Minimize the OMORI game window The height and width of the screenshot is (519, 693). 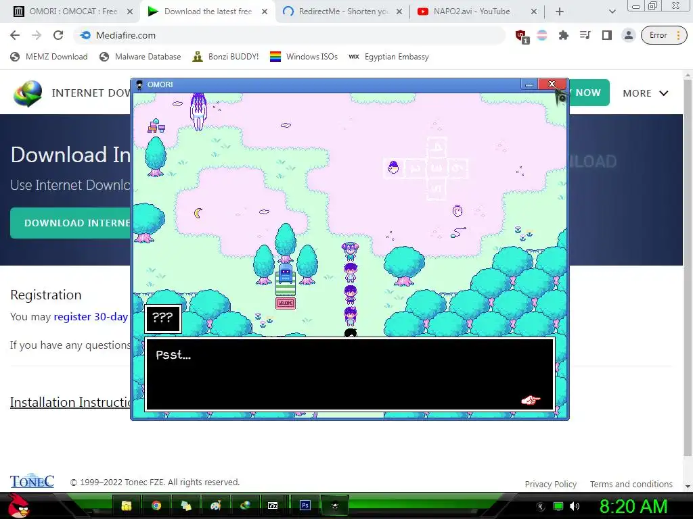[x=529, y=84]
